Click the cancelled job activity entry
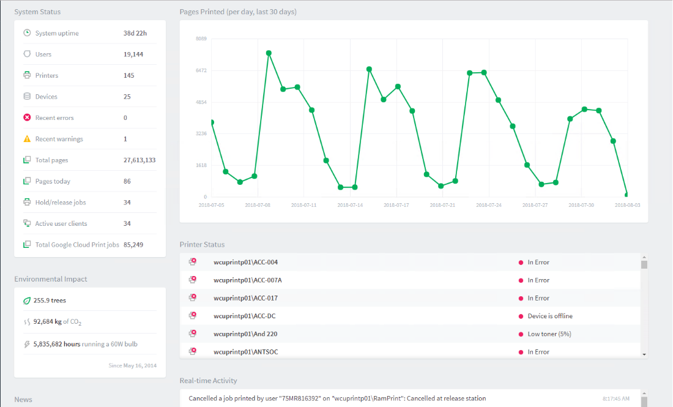The image size is (673, 407). [337, 398]
